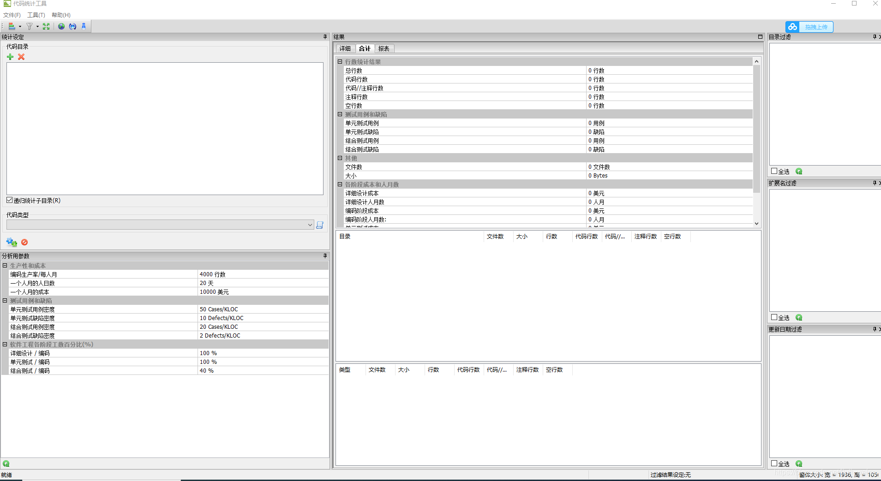Screen dimensions: 881x481
Task: Click the app icon in title bar
Action: coord(7,4)
